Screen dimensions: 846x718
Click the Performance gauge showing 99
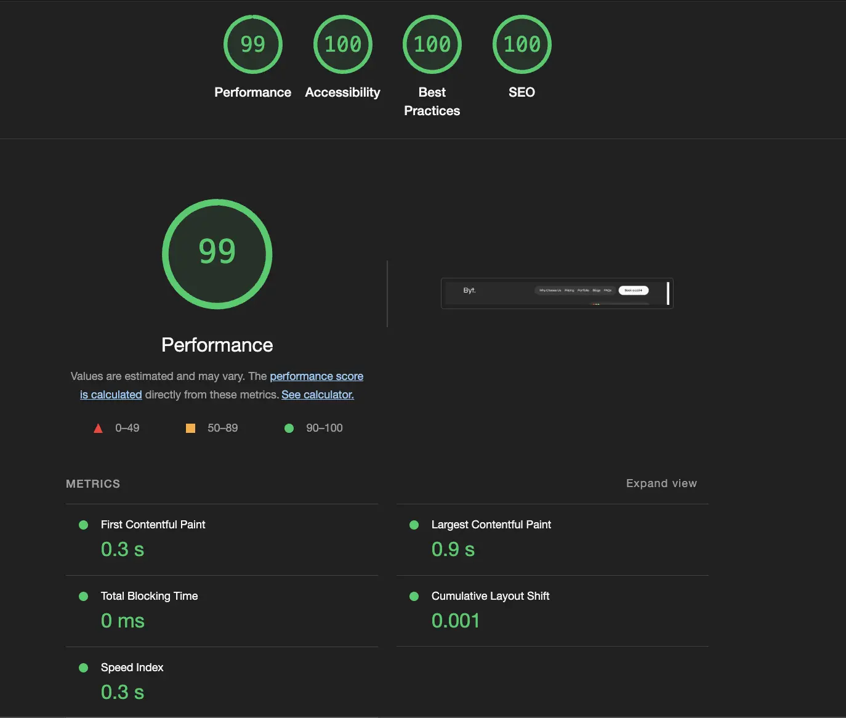[252, 44]
